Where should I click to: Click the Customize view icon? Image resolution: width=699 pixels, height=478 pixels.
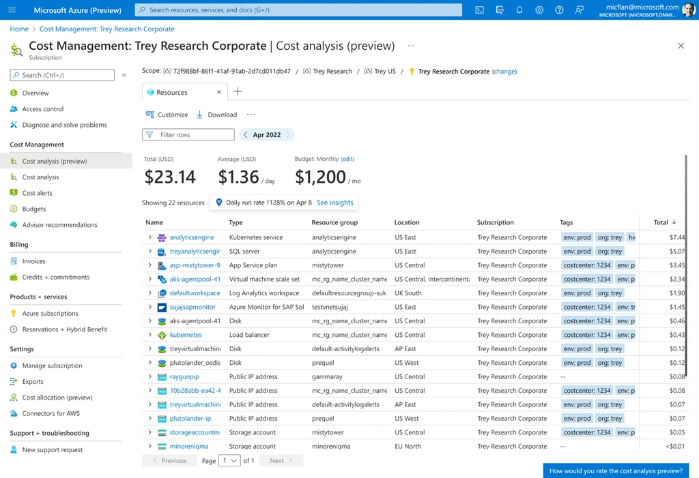[150, 115]
